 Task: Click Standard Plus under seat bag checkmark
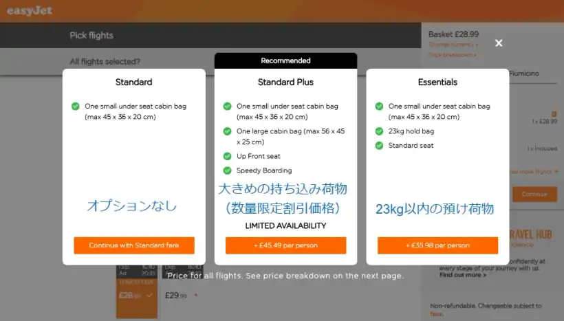click(227, 107)
